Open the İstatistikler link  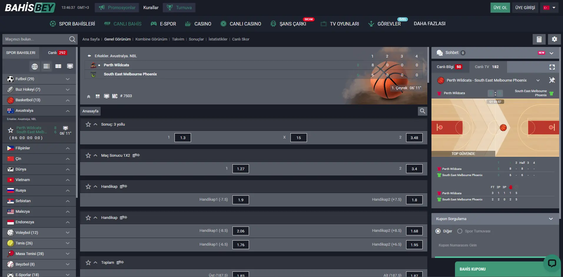[x=218, y=39]
